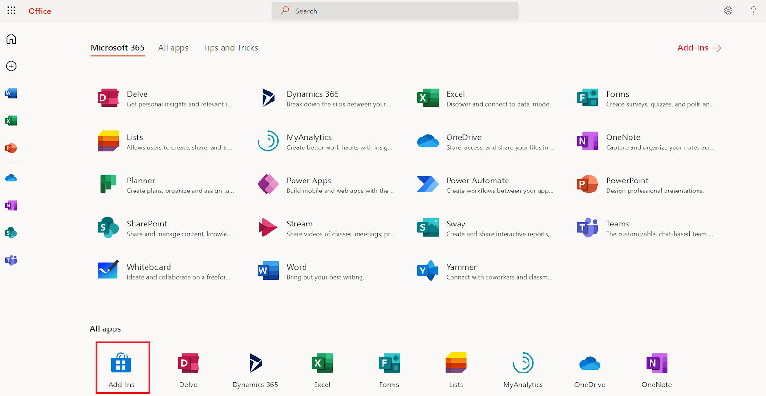This screenshot has height=396, width=766.
Task: Click into the Search box
Action: point(395,11)
